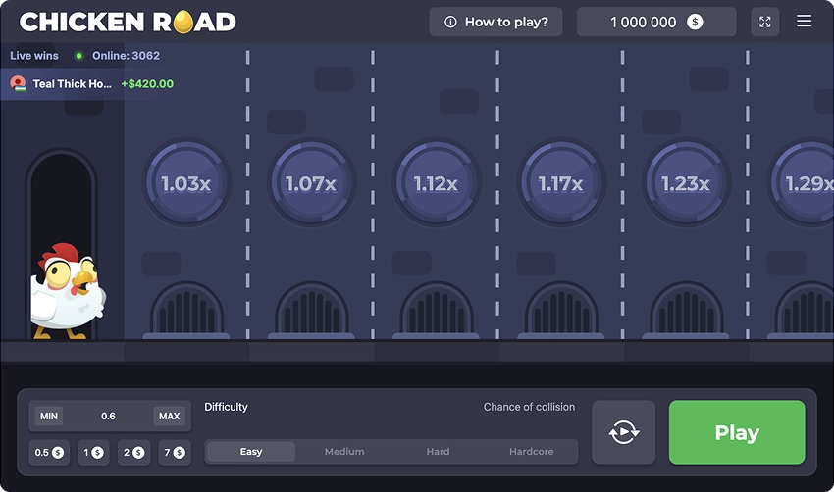The image size is (834, 492).
Task: Open the How to play? guide
Action: [x=496, y=22]
